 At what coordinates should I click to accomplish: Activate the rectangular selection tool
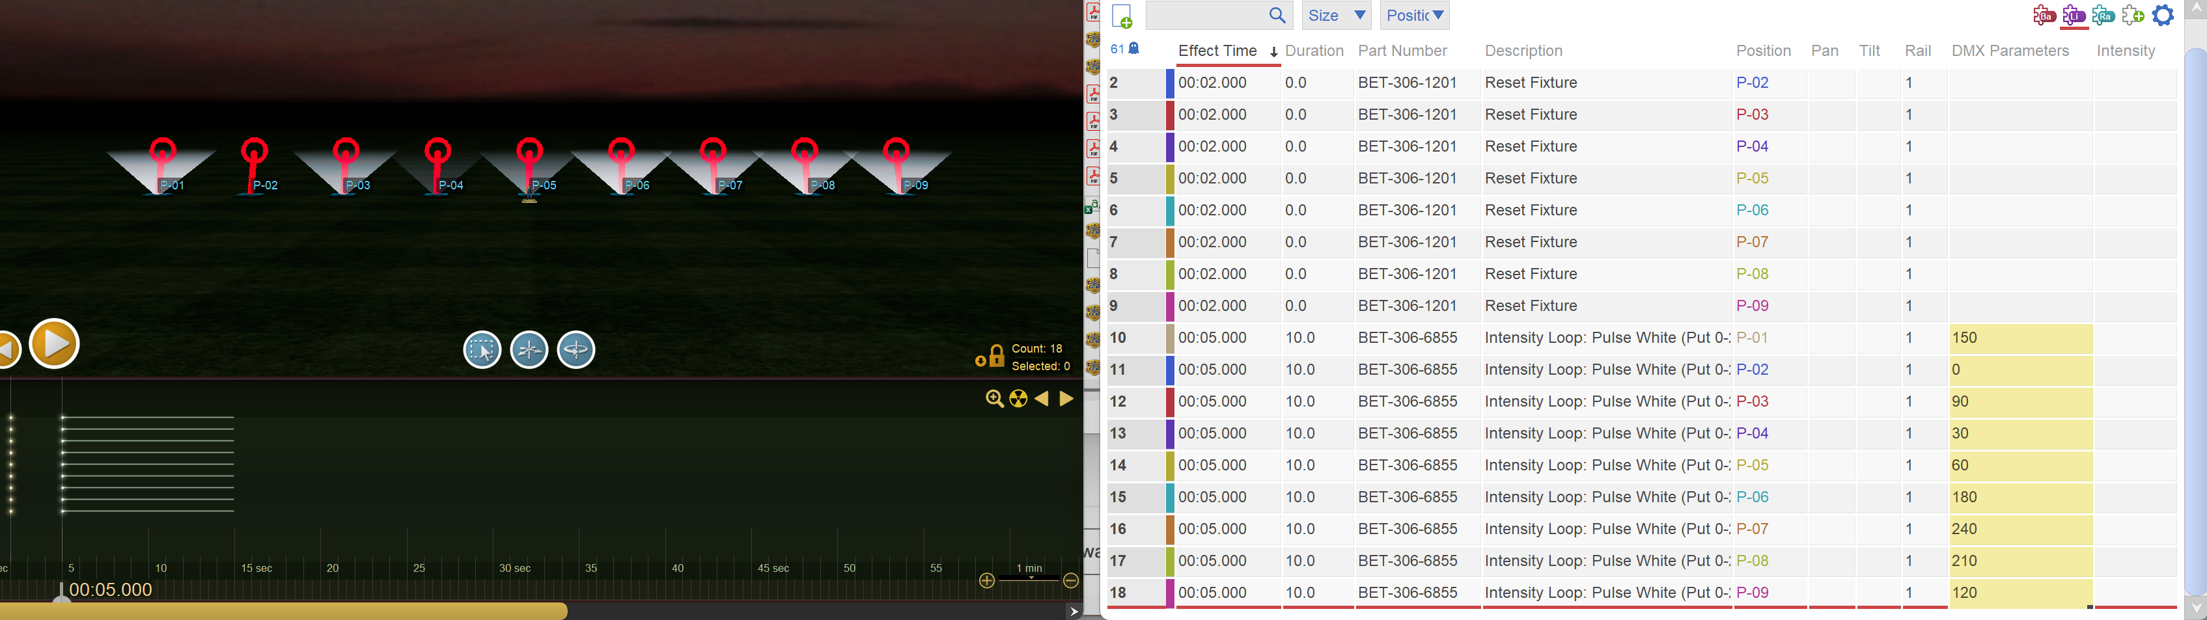[x=482, y=350]
